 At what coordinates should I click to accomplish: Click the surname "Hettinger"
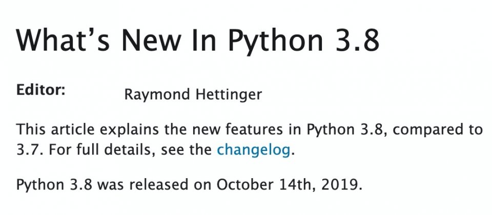tap(229, 94)
